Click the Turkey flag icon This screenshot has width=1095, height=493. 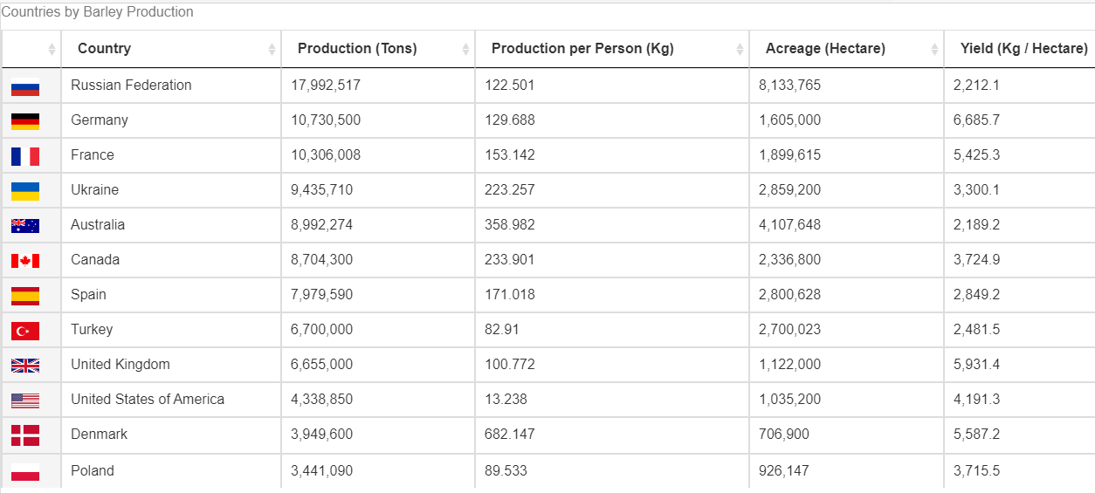click(x=25, y=331)
